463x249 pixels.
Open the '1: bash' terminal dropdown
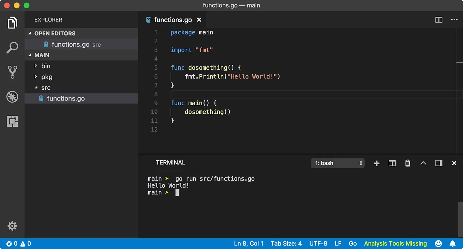338,163
